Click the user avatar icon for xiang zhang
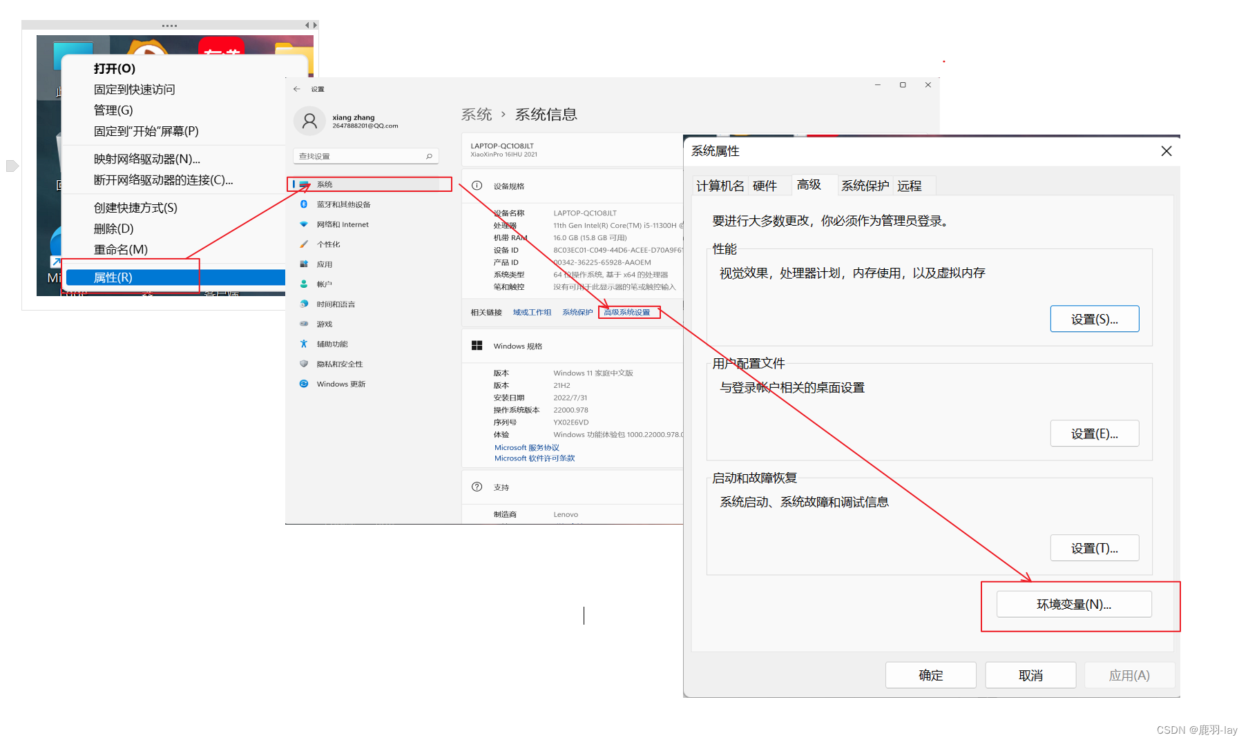Viewport: 1248px width, 742px height. (309, 121)
